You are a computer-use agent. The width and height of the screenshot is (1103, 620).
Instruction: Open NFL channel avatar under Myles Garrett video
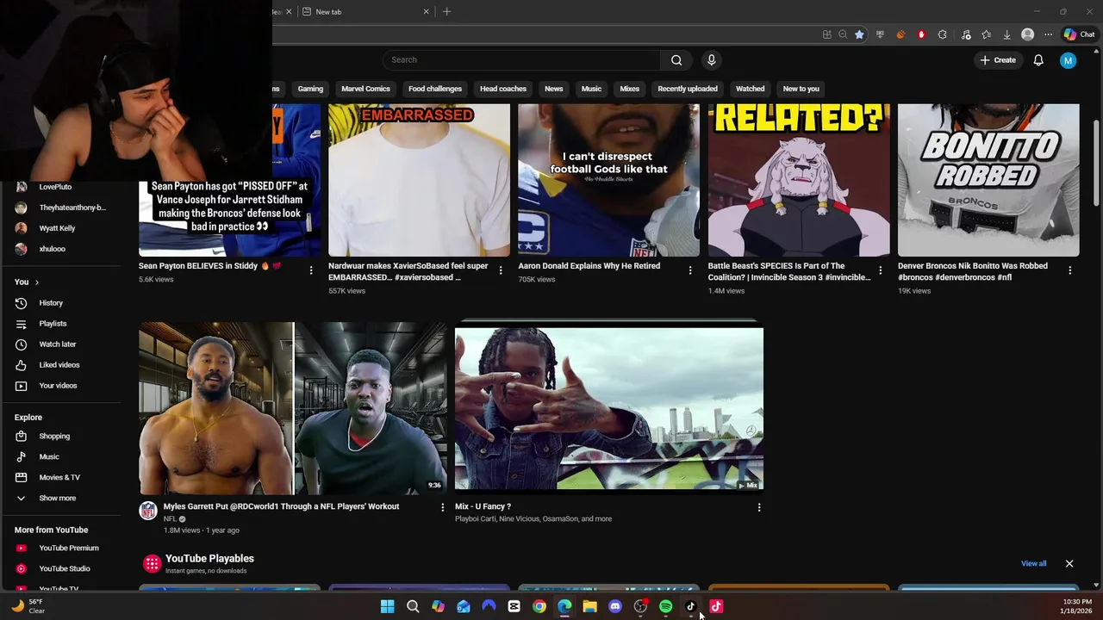148,511
